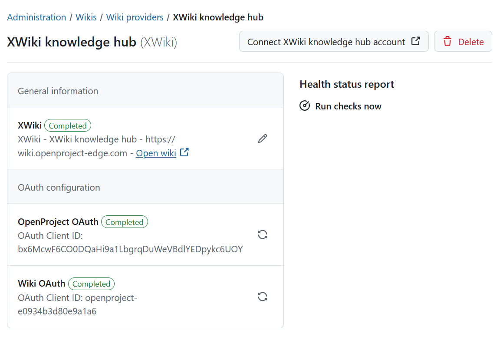Click the client ID bx6McwF6CO0DQaHi9a1LbgrQDuWeVBdlYEDpykc6UOY
500x350 pixels.
pyautogui.click(x=130, y=249)
